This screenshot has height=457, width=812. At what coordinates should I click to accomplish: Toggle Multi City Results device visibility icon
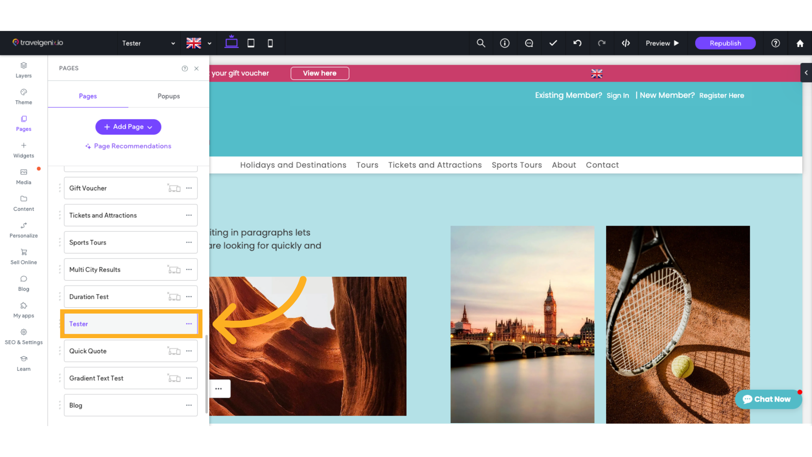click(174, 270)
